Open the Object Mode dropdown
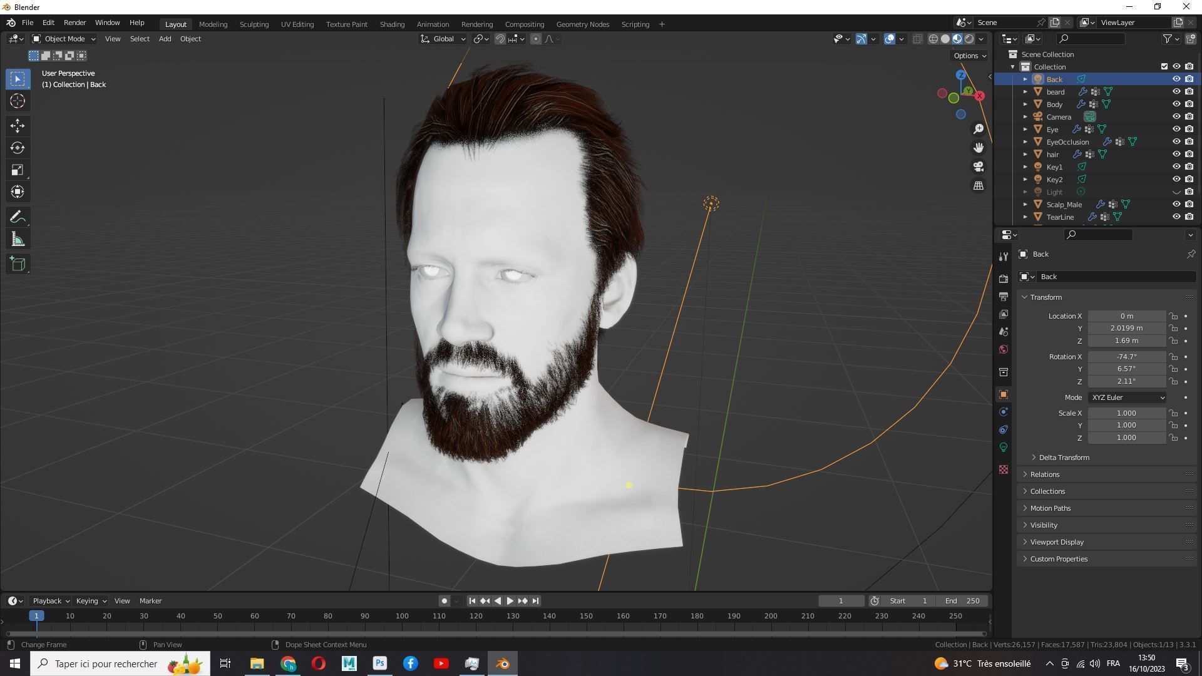Image resolution: width=1202 pixels, height=676 pixels. pos(63,39)
